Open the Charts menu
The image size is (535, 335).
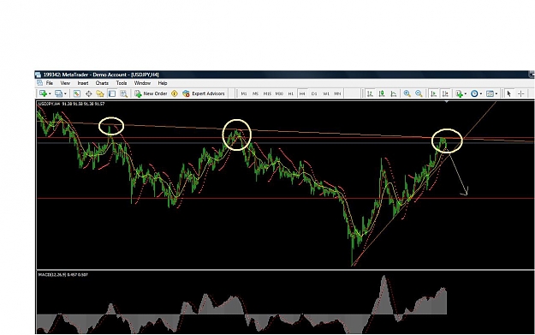pyautogui.click(x=102, y=83)
